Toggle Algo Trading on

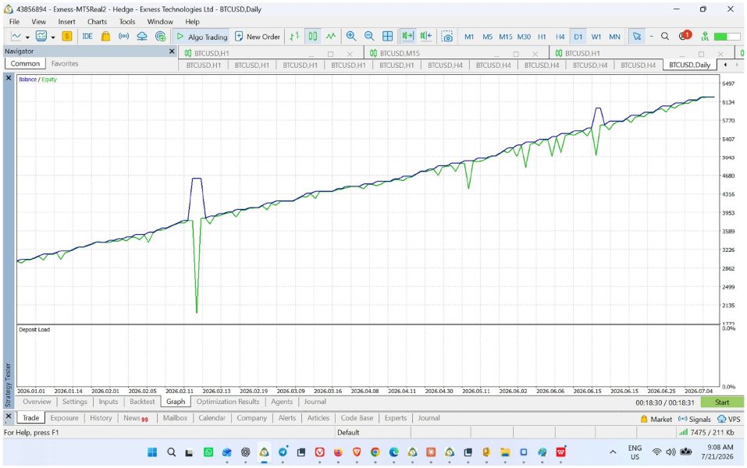click(x=201, y=37)
